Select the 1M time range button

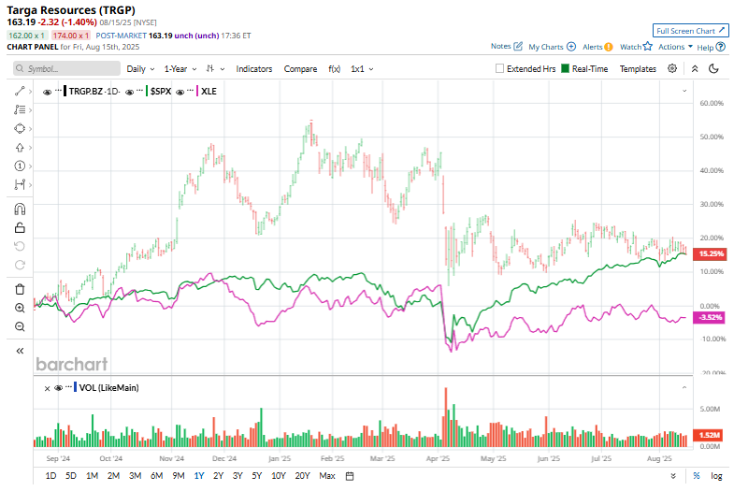pyautogui.click(x=92, y=476)
